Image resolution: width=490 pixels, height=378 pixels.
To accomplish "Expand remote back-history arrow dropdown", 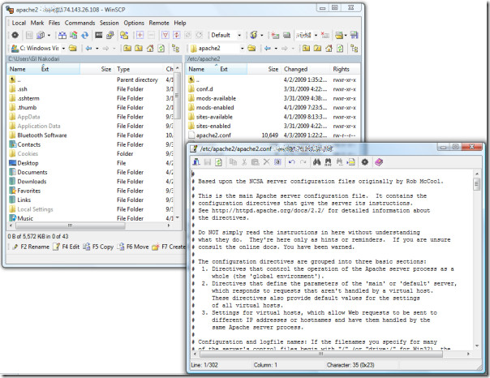I will pos(276,48).
